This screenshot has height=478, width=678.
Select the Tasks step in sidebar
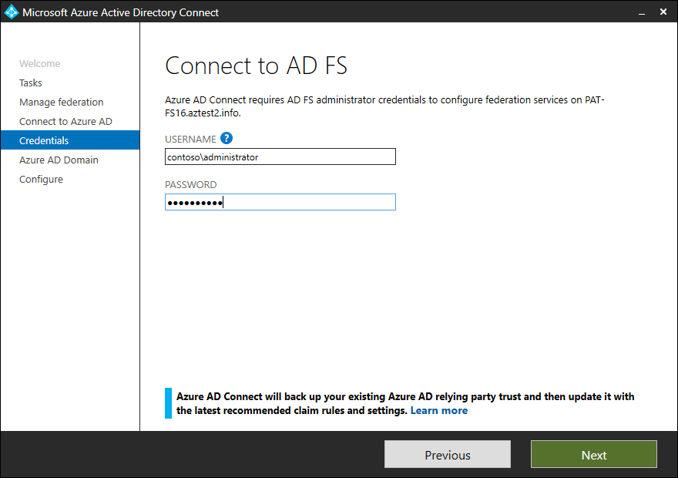click(31, 82)
